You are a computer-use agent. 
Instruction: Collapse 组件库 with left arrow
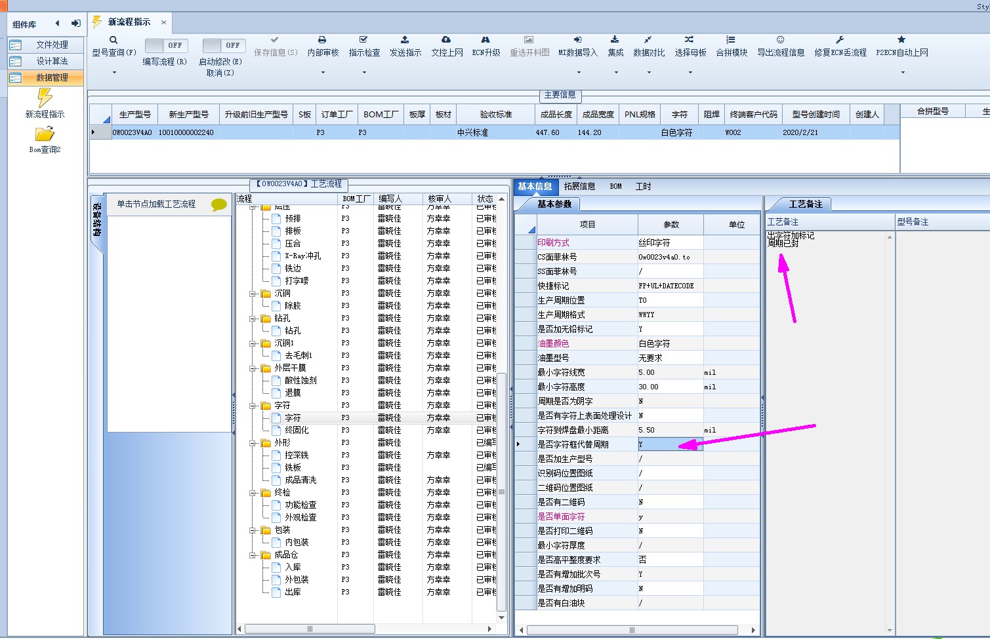click(57, 23)
